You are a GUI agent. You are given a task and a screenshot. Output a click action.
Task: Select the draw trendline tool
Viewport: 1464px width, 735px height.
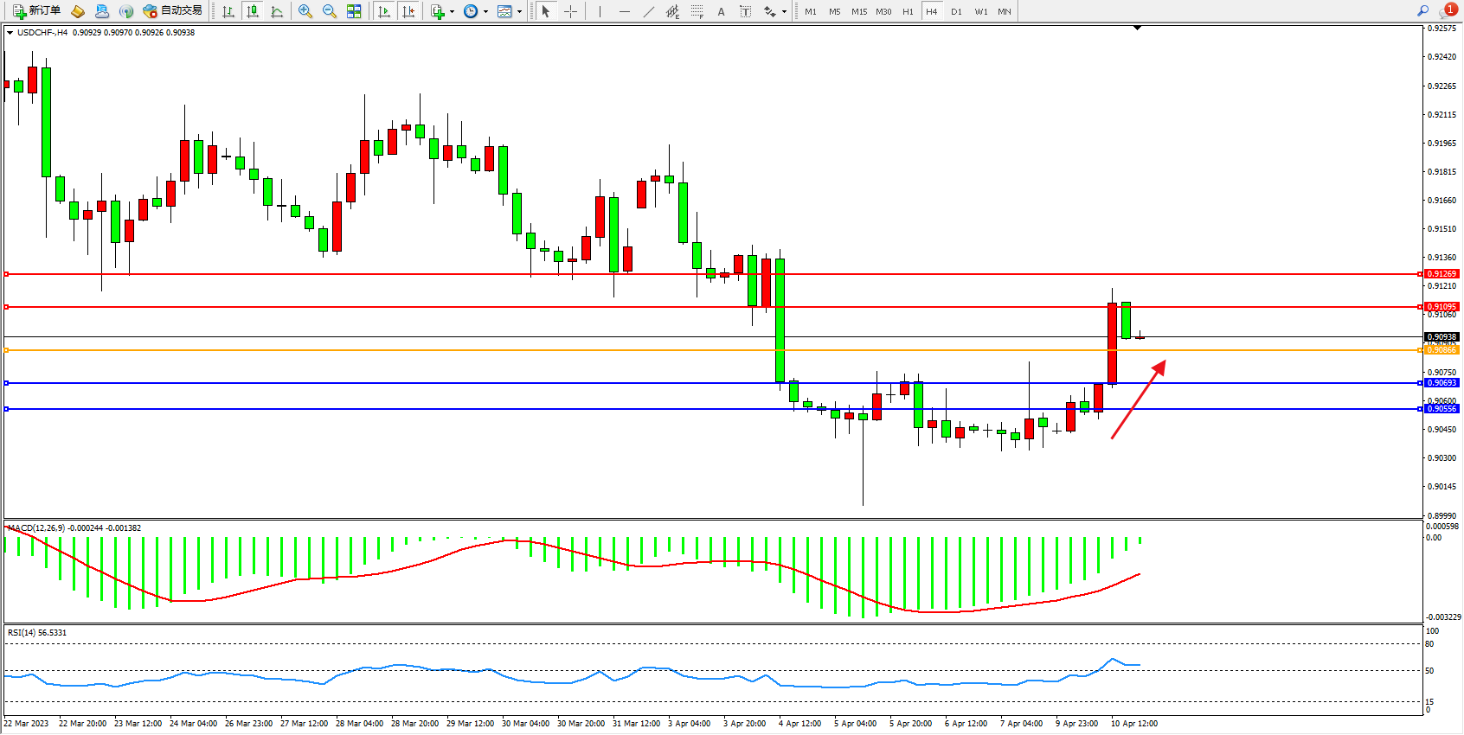click(649, 11)
